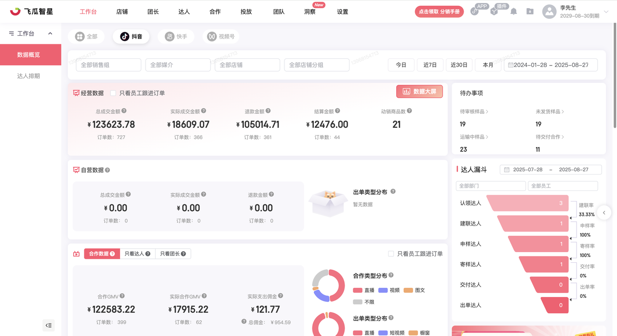The height and width of the screenshot is (336, 617).
Task: Open the 团长 top menu
Action: tap(153, 12)
